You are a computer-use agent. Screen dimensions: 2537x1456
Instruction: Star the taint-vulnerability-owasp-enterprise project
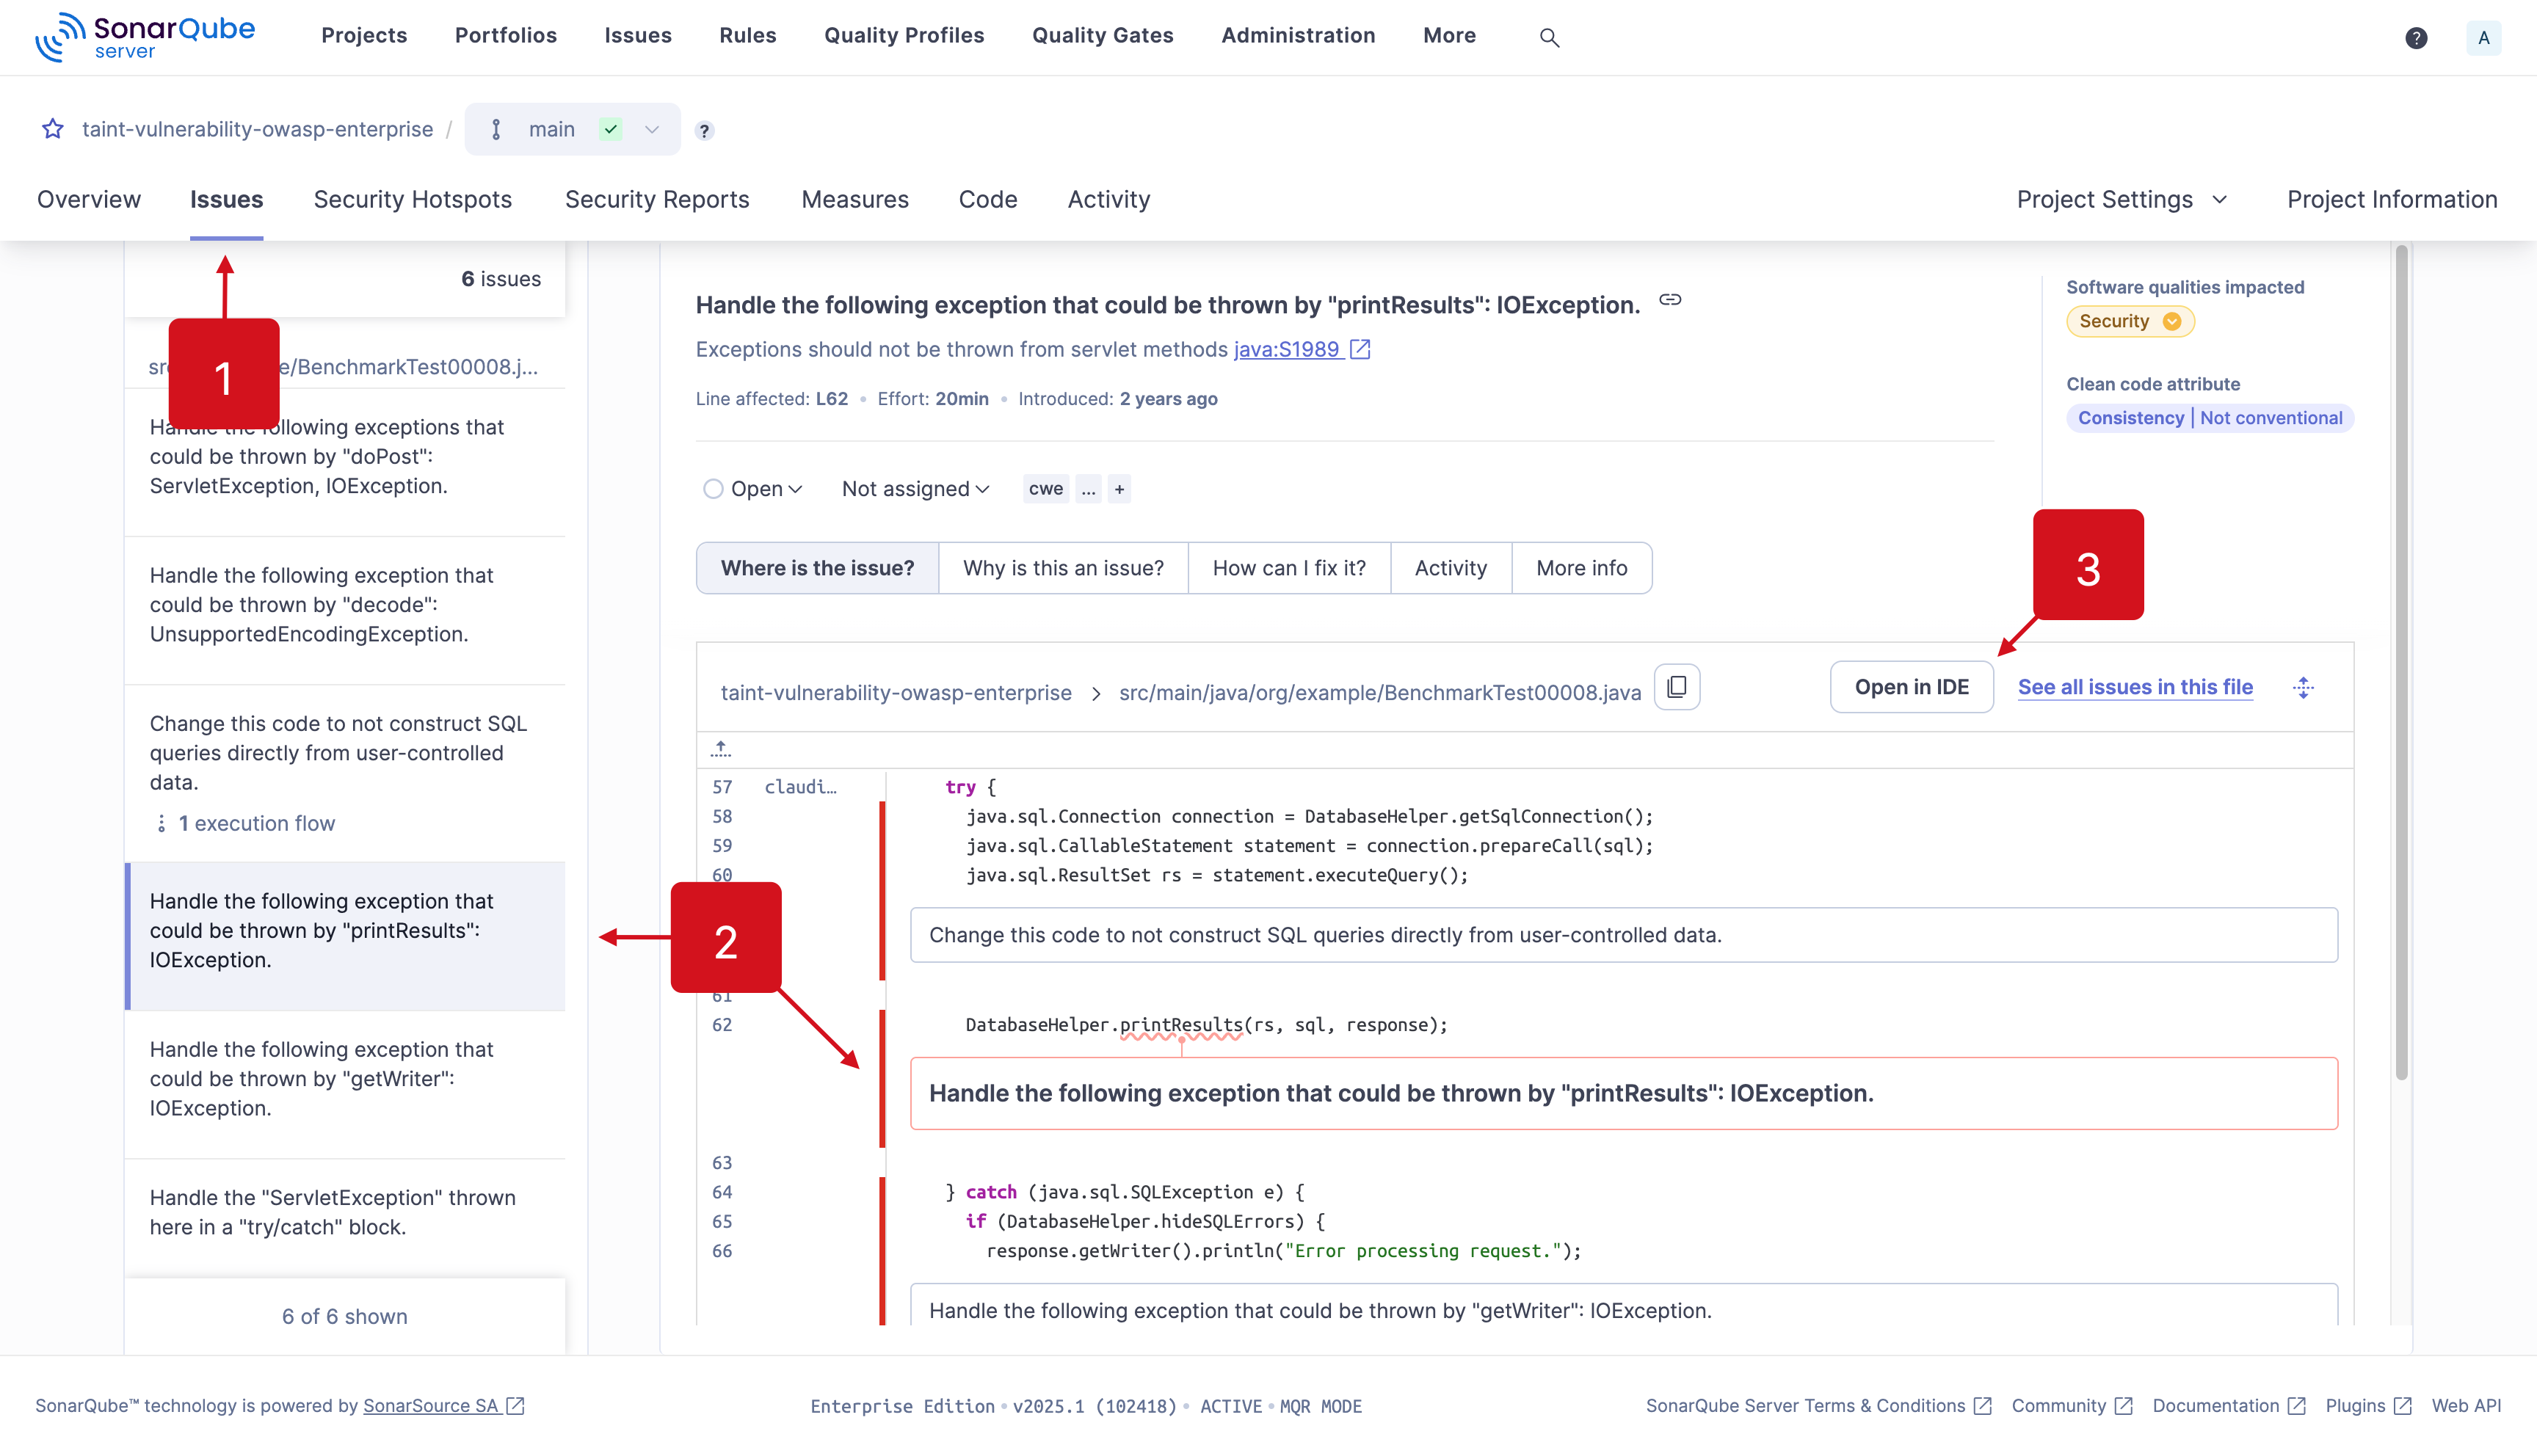(52, 129)
